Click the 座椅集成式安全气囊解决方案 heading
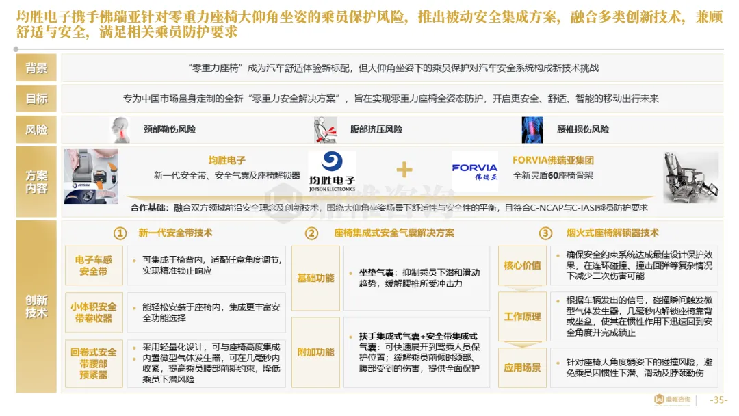This screenshot has height=416, width=739. 394,233
